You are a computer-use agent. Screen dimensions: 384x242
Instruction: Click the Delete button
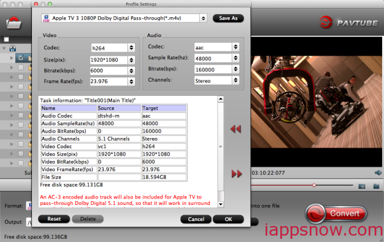coord(88,219)
